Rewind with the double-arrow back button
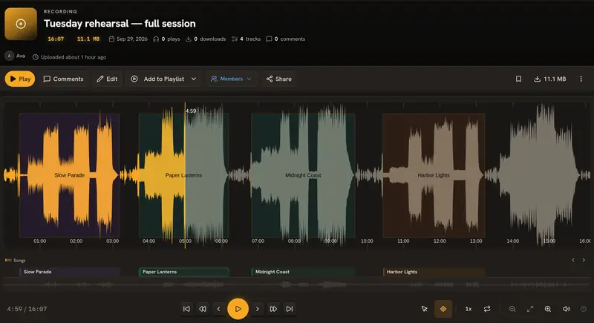The height and width of the screenshot is (323, 594). 203,309
